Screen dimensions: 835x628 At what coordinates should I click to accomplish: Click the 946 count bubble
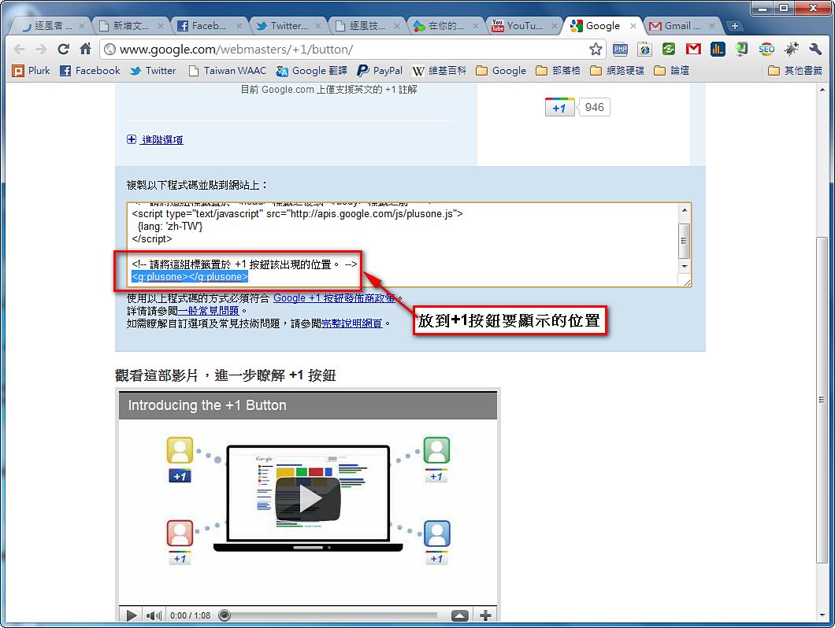[594, 108]
